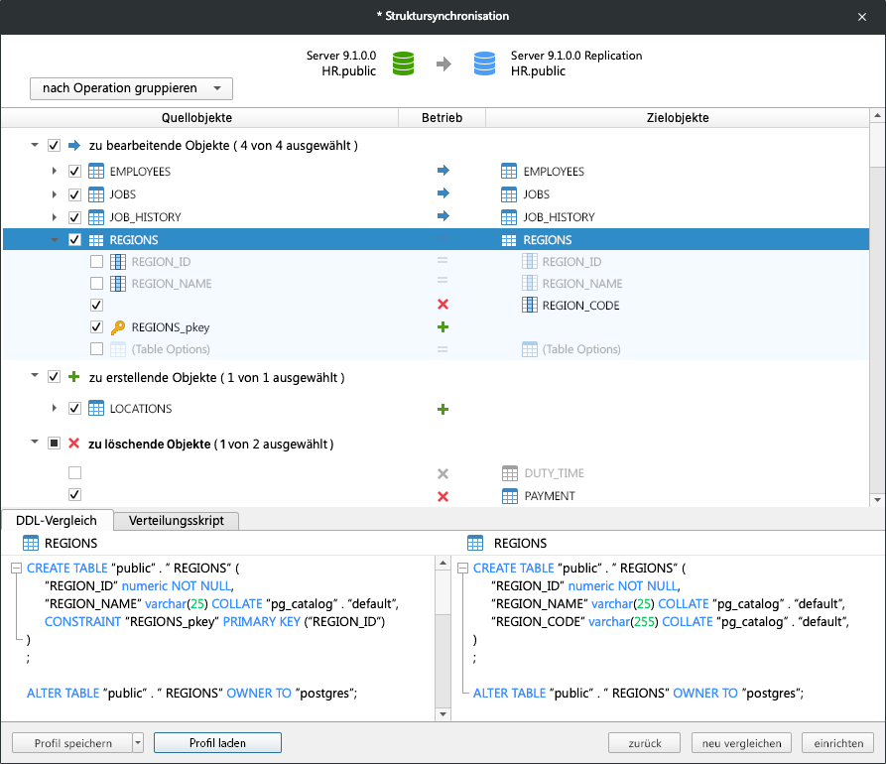Enable the REGION_ID column checkbox
The height and width of the screenshot is (764, 886).
pyautogui.click(x=95, y=261)
